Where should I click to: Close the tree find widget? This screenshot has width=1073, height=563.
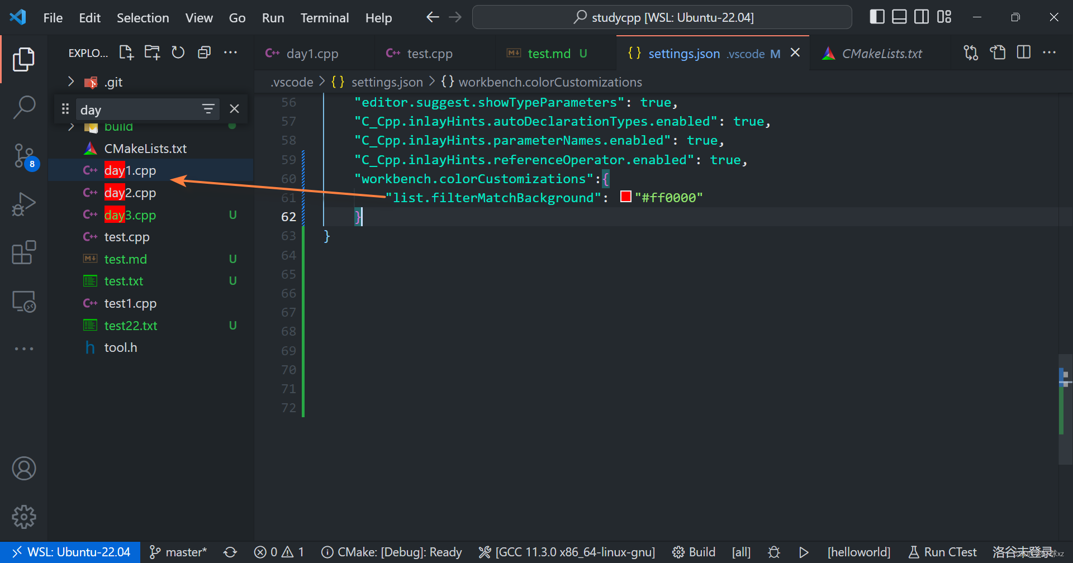(234, 109)
